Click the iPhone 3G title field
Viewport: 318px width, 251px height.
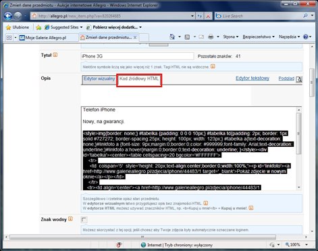pyautogui.click(x=137, y=56)
